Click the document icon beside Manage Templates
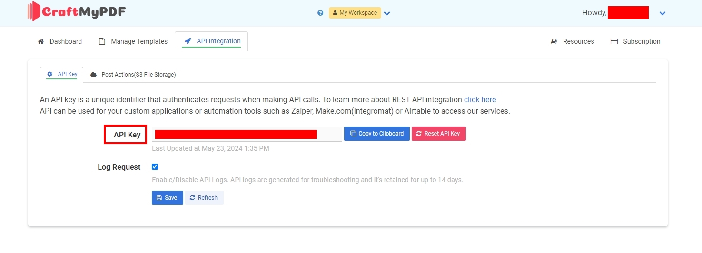 coord(102,41)
